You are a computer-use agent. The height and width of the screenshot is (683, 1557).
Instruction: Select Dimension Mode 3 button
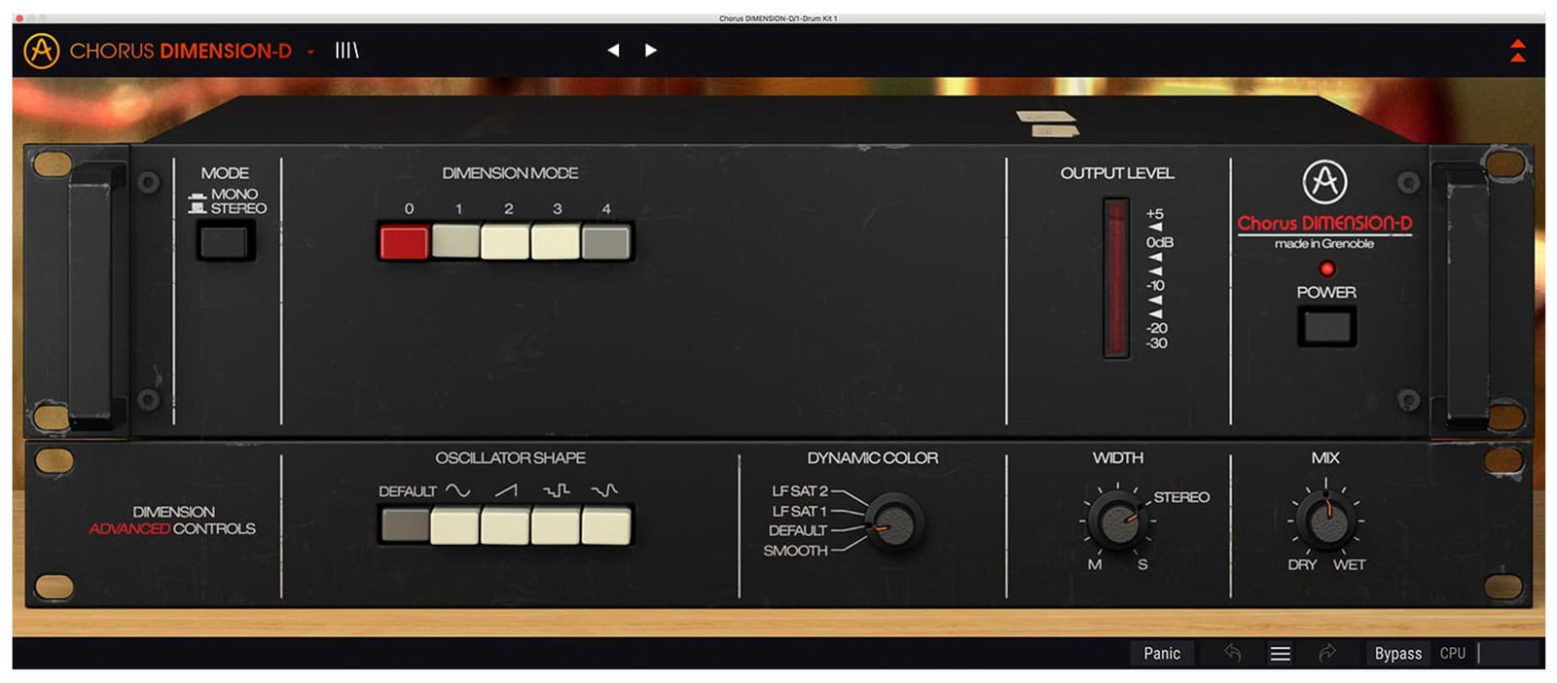tap(556, 242)
